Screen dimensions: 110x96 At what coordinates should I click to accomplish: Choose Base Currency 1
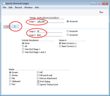(60, 43)
